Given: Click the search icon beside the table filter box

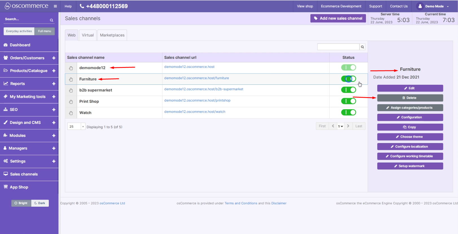Looking at the screenshot, I should coord(362,47).
